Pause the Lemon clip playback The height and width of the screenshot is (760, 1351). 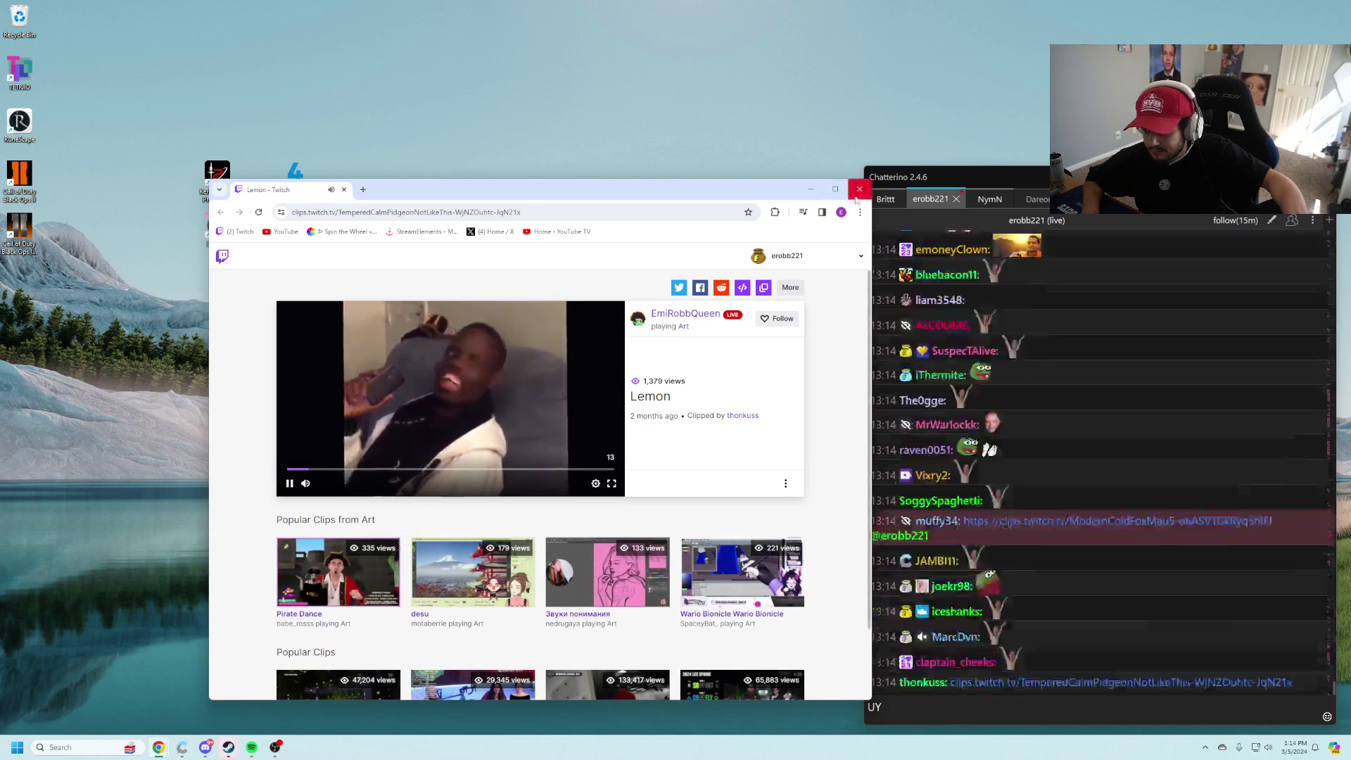pos(289,483)
